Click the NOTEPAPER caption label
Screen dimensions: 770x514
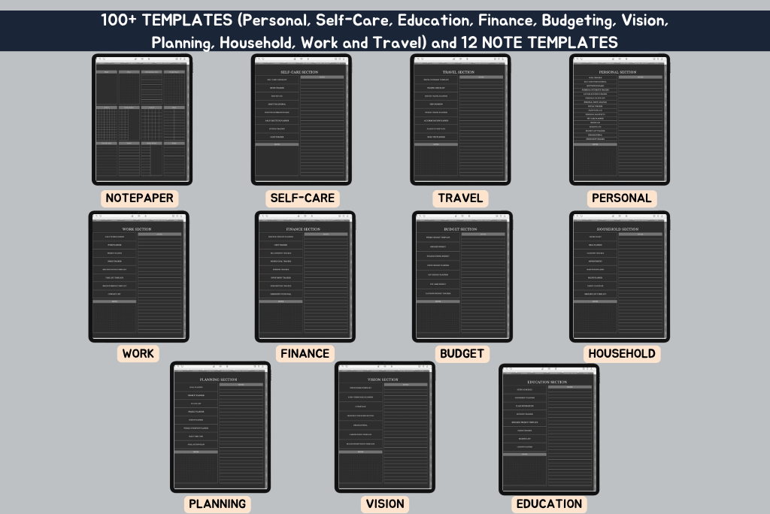point(140,198)
